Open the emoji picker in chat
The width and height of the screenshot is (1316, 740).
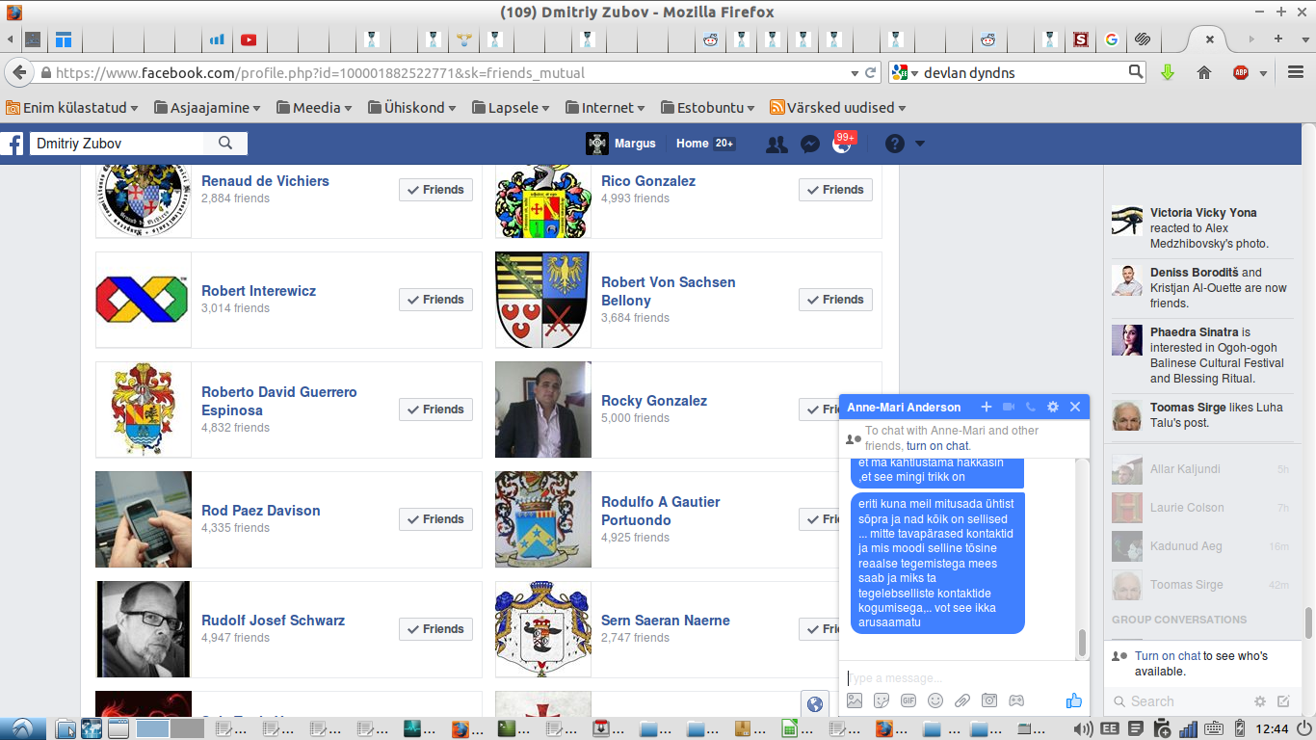coord(935,700)
